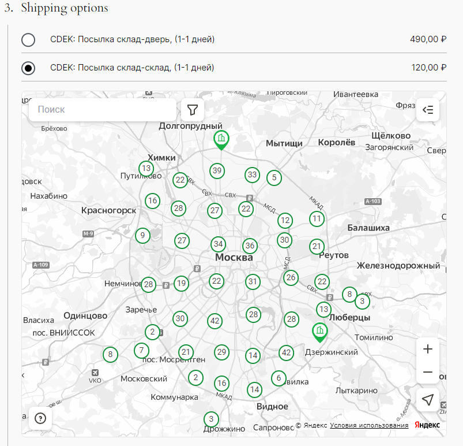
Task: Locate me with the geolocation arrow icon
Action: pos(428,400)
